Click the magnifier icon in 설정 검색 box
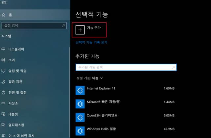The height and width of the screenshot is (138, 211). 63,25
